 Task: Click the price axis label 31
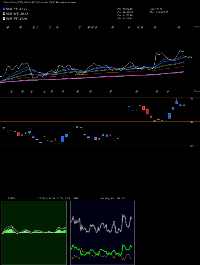tap(192, 122)
